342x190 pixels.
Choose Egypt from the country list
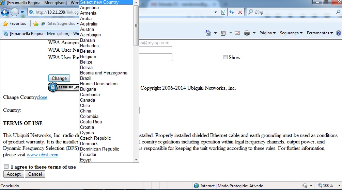[106, 160]
